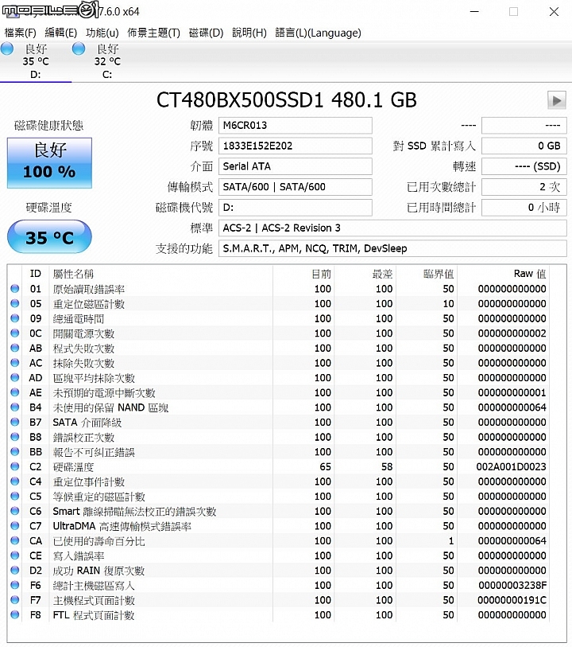The height and width of the screenshot is (647, 572).
Task: Click the status dot of attribute AE
Action: point(15,393)
